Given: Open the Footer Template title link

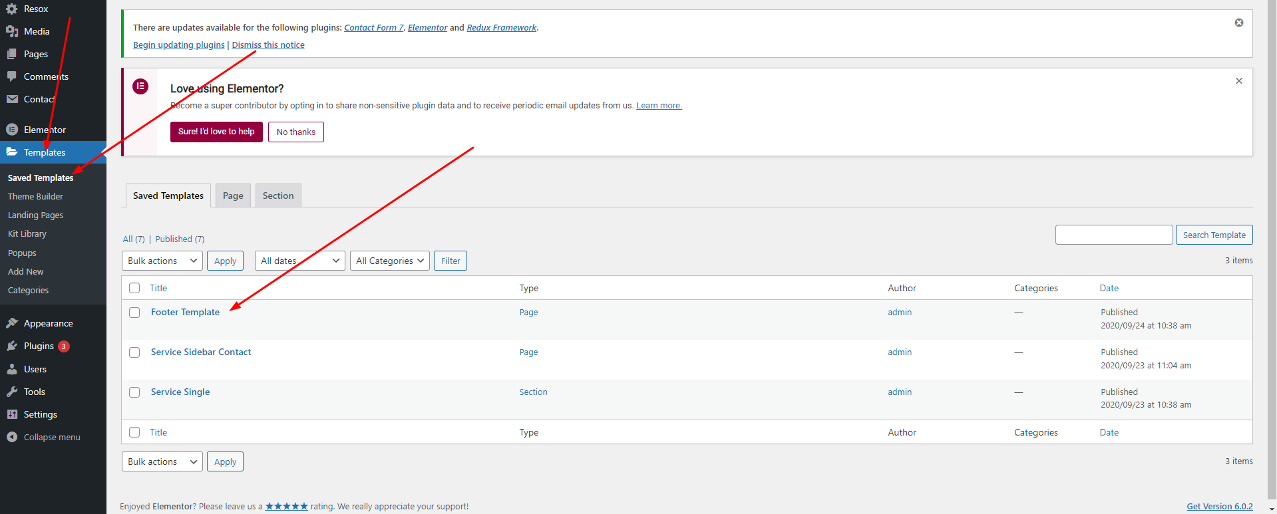Looking at the screenshot, I should [185, 312].
